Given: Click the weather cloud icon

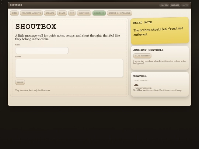Looking at the screenshot, I should [136, 85].
